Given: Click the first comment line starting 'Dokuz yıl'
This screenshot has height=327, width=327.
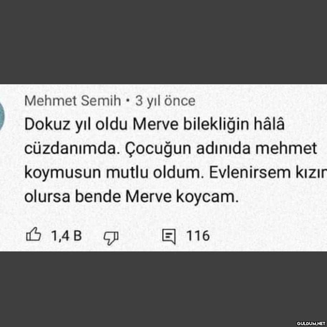Looking at the screenshot, I should (154, 124).
